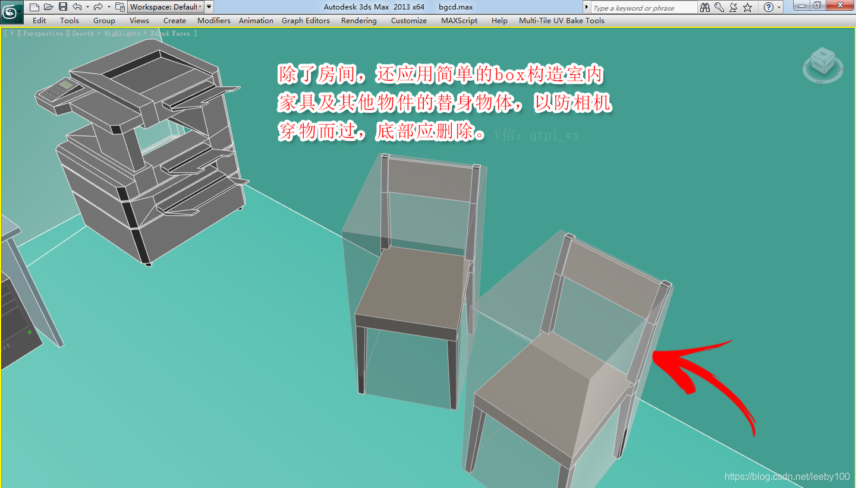Open the Edit menu
This screenshot has height=488, width=856.
coord(39,20)
